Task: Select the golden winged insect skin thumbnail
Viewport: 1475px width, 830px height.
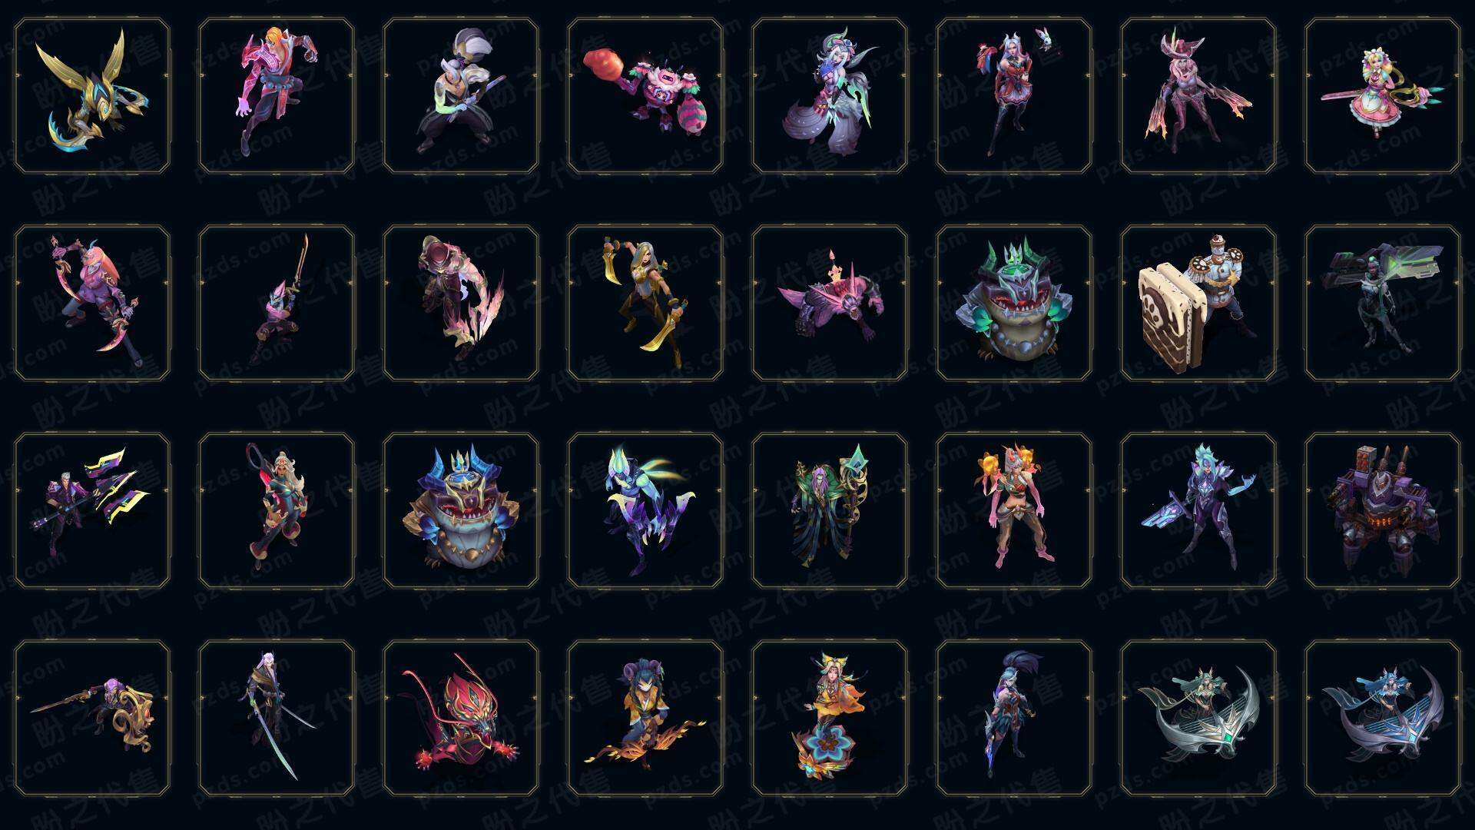Action: coord(92,96)
